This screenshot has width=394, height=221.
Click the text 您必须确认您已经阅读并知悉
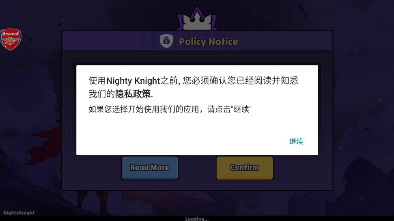click(x=241, y=80)
